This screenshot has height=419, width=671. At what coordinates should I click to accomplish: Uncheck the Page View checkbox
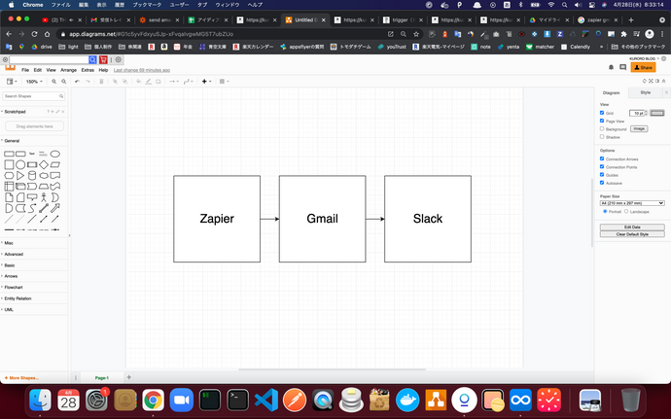tap(602, 121)
